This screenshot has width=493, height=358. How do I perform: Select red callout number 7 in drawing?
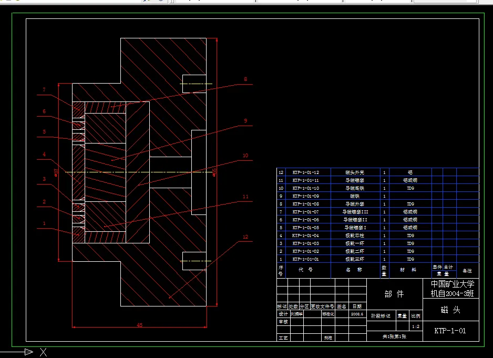44,90
